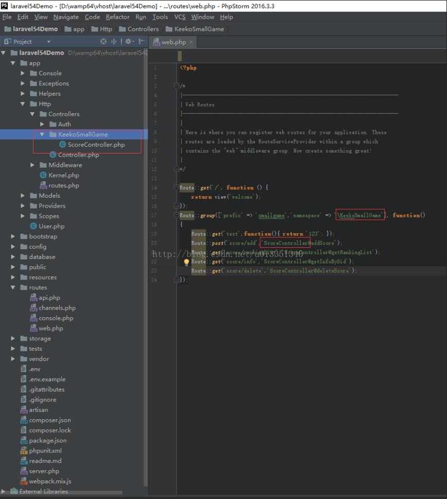Open the Project view dropdown
The width and height of the screenshot is (447, 499).
click(48, 42)
